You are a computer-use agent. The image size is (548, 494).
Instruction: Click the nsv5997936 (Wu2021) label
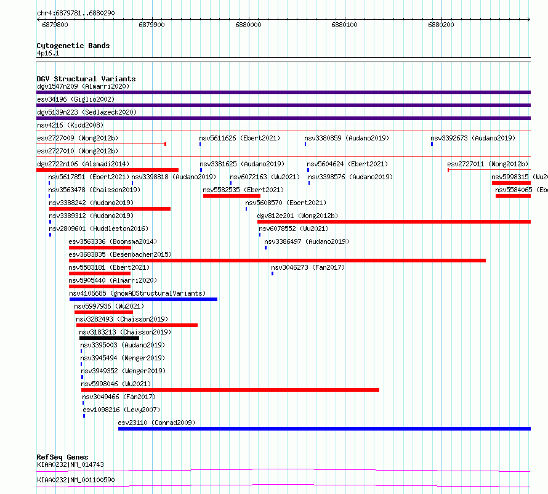tap(109, 306)
